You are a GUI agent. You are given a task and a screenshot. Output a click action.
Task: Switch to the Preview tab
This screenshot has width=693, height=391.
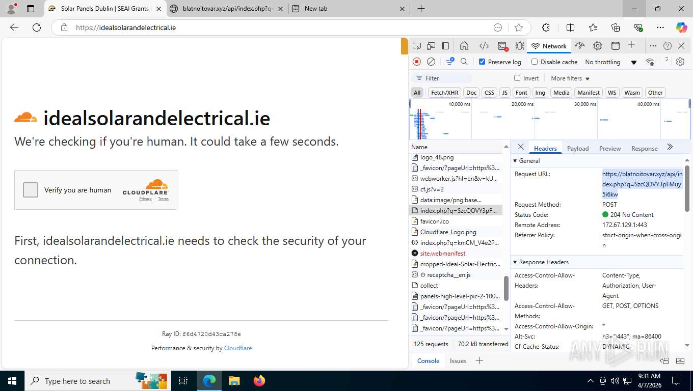[610, 148]
